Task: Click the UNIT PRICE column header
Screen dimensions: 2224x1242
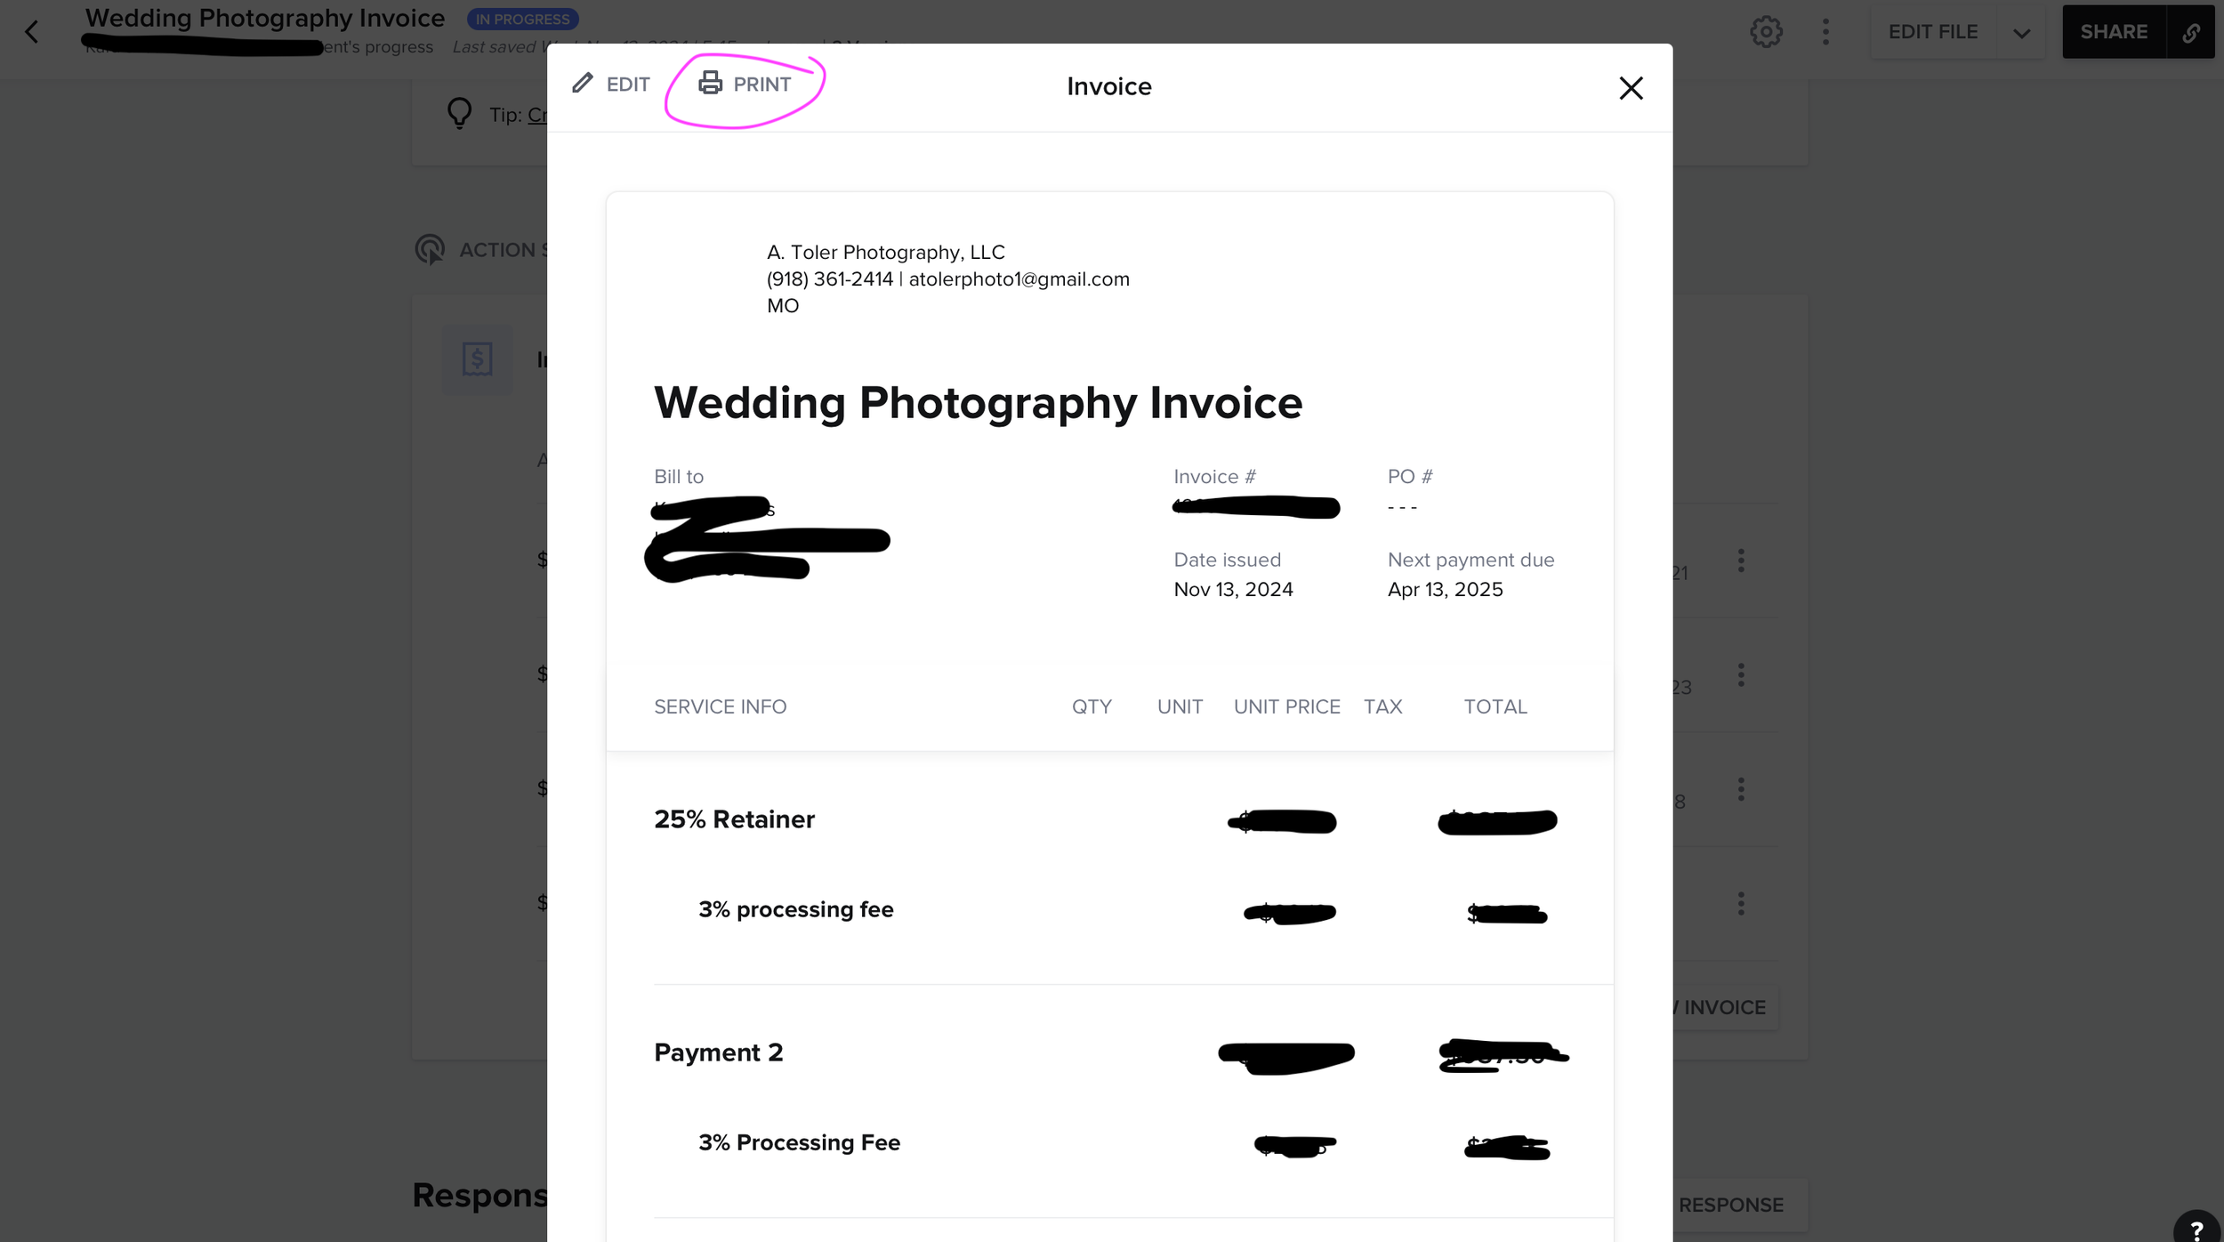Action: coord(1287,707)
